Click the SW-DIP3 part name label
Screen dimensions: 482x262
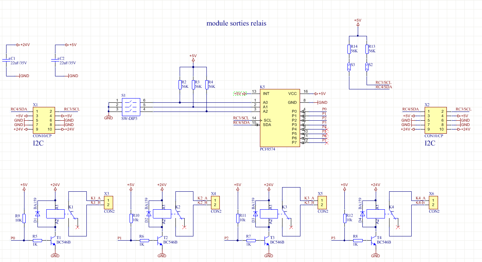129,118
